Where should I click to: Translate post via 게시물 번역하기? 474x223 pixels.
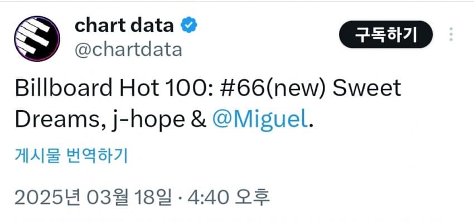coord(71,156)
